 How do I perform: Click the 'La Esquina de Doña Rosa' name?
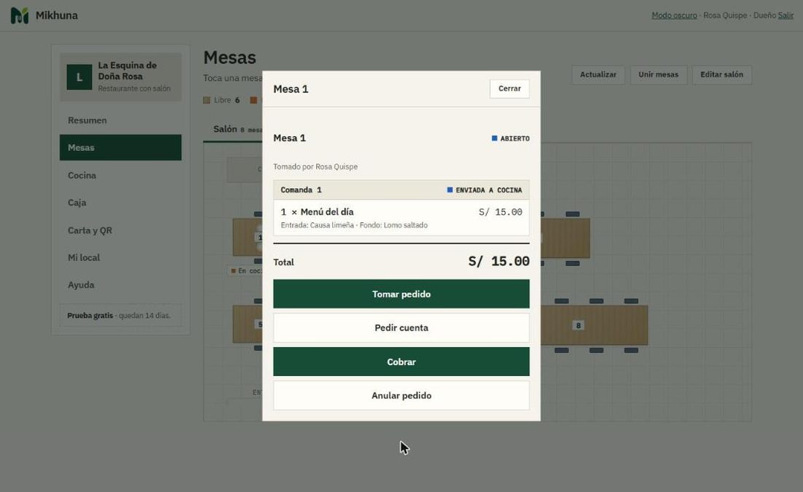pos(128,71)
